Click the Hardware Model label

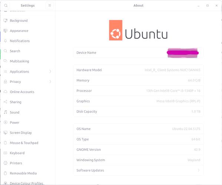click(x=89, y=70)
